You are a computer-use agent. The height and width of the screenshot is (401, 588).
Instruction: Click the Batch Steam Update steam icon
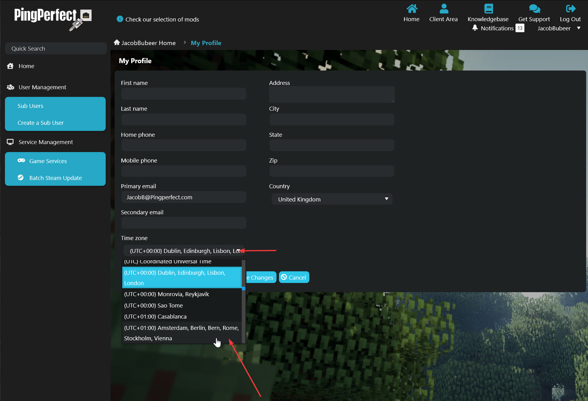[21, 178]
